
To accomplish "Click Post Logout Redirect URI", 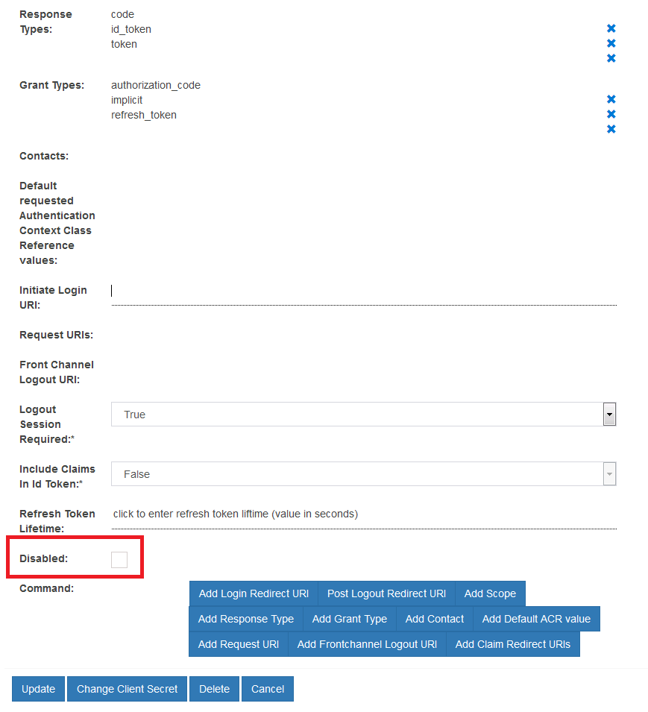I will tap(386, 593).
